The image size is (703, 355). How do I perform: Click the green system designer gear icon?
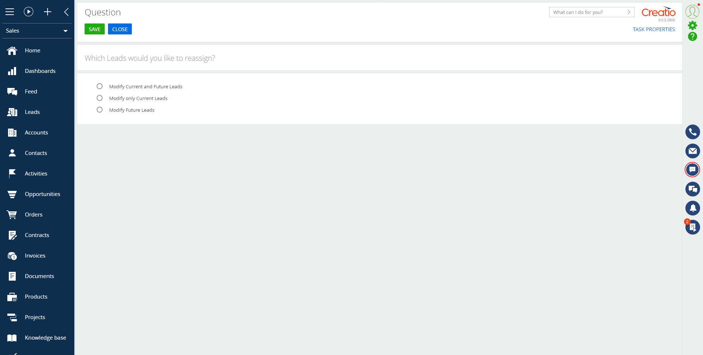pyautogui.click(x=692, y=25)
